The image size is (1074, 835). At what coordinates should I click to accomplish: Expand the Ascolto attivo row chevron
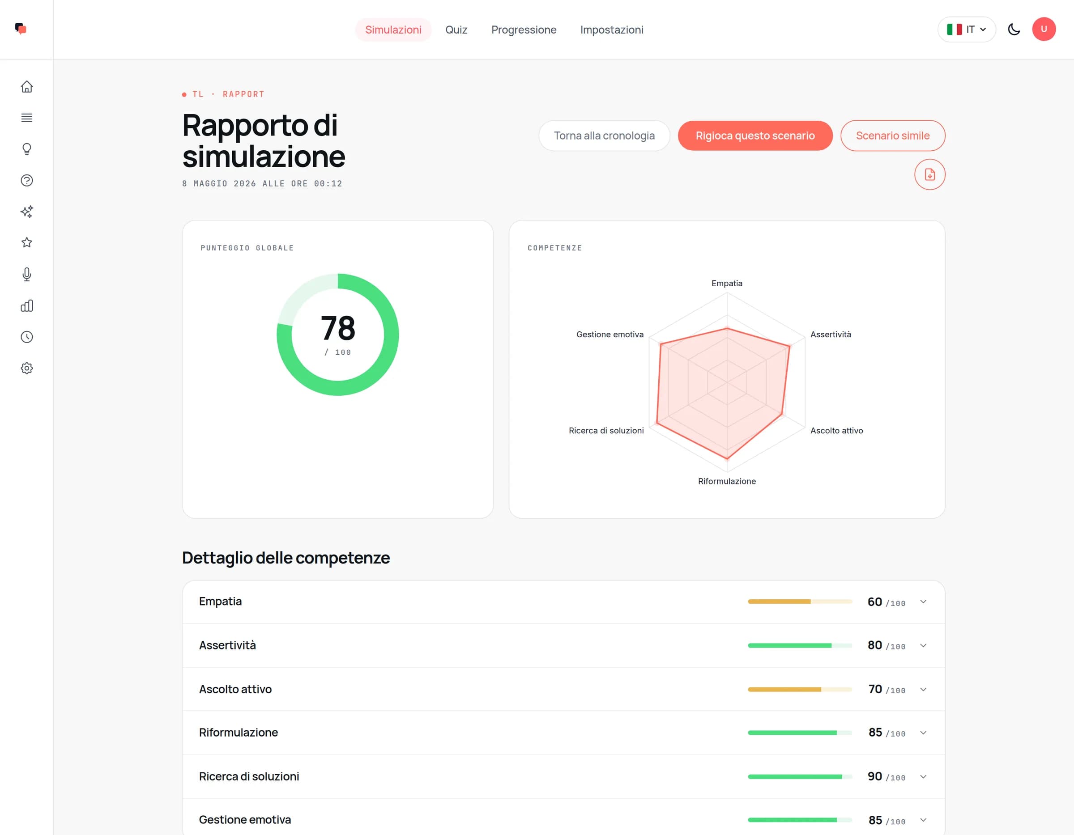coord(923,689)
